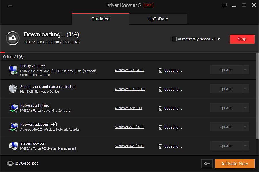The width and height of the screenshot is (259, 172).
Task: Click the Atheros Wireless Network Adapter icon
Action: (13, 127)
